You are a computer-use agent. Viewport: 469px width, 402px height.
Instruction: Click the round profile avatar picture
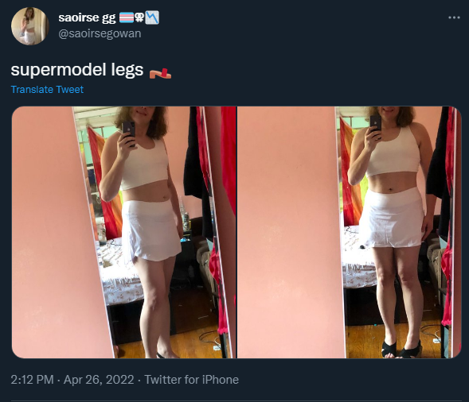tap(30, 26)
